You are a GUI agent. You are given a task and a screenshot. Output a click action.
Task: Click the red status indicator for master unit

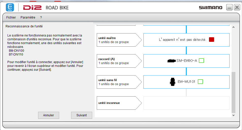click(211, 40)
